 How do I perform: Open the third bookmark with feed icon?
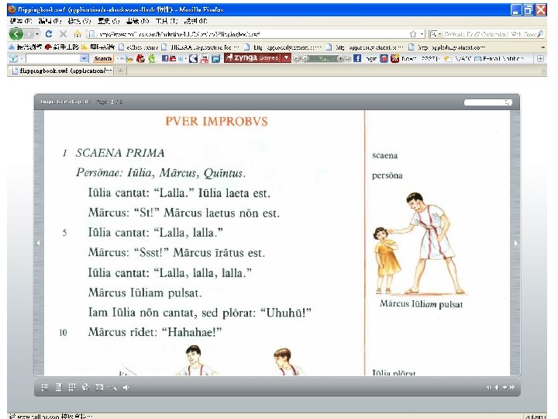tap(98, 47)
